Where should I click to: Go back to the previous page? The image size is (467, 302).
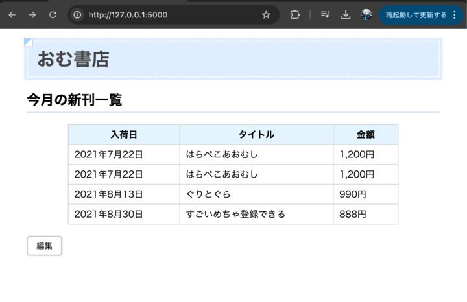point(12,14)
